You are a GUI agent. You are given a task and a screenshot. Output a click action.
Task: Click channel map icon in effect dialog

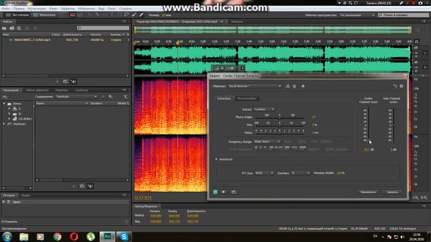[395, 86]
